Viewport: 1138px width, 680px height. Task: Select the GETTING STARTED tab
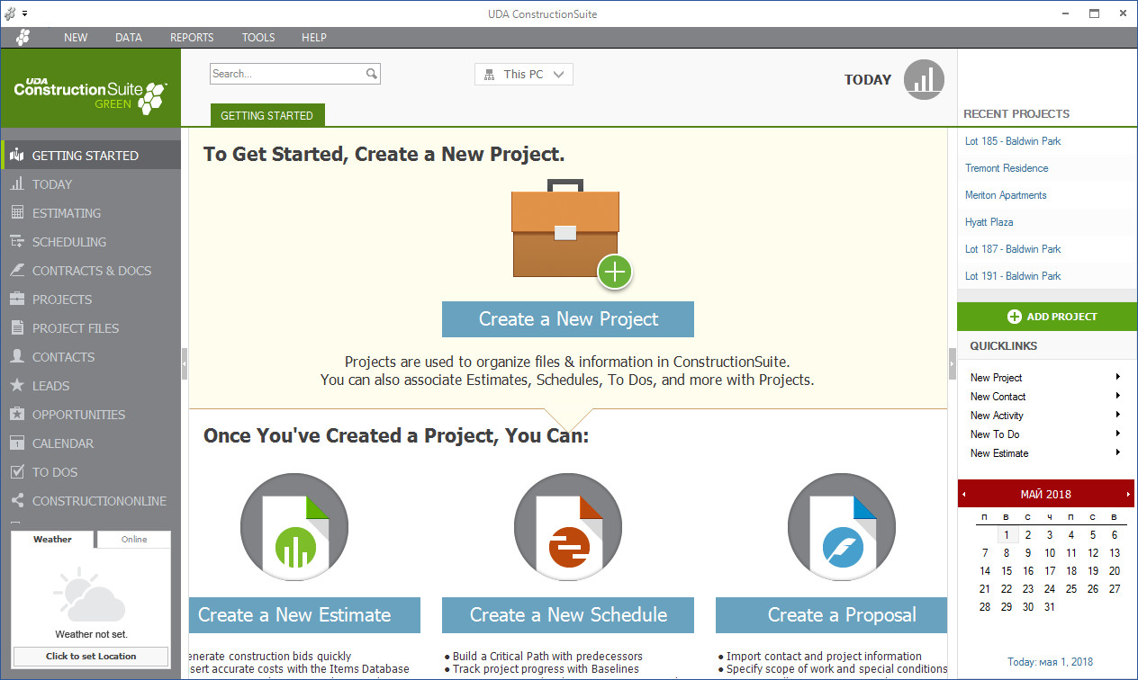(267, 115)
